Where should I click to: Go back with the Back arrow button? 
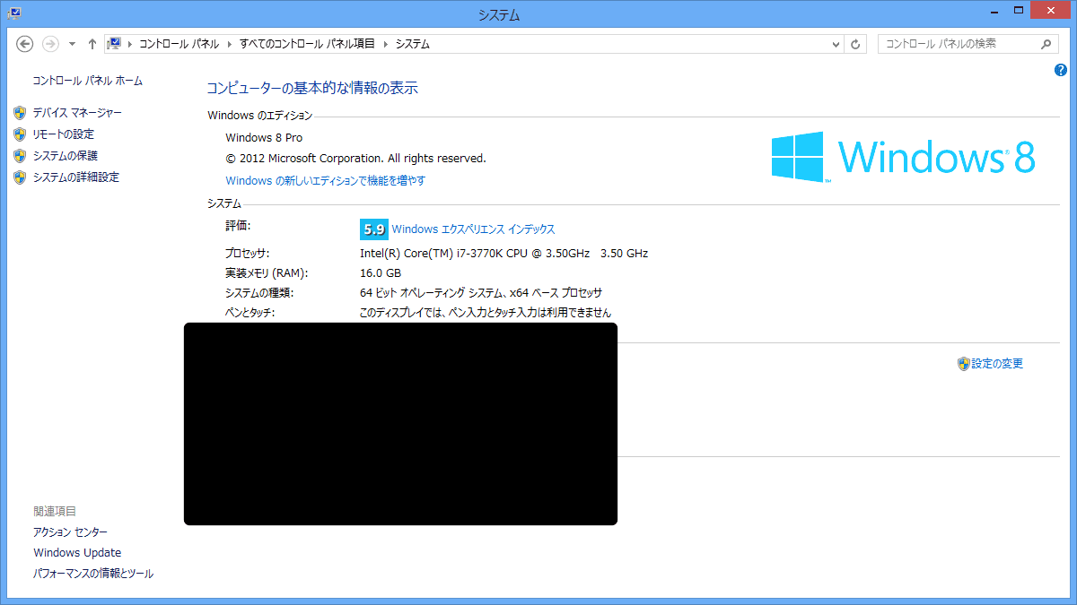[x=25, y=44]
